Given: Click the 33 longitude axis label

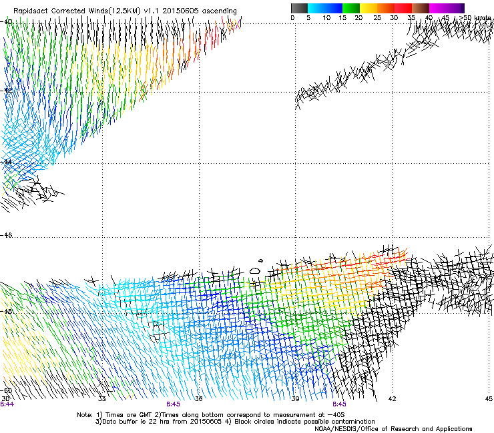Looking at the screenshot, I should click(102, 399).
